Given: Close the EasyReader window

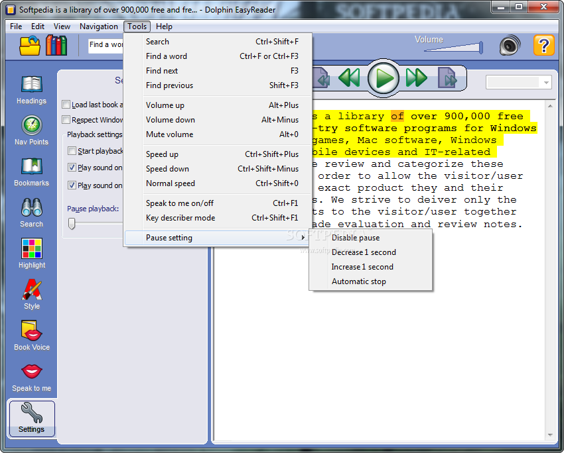Looking at the screenshot, I should tap(543, 7).
